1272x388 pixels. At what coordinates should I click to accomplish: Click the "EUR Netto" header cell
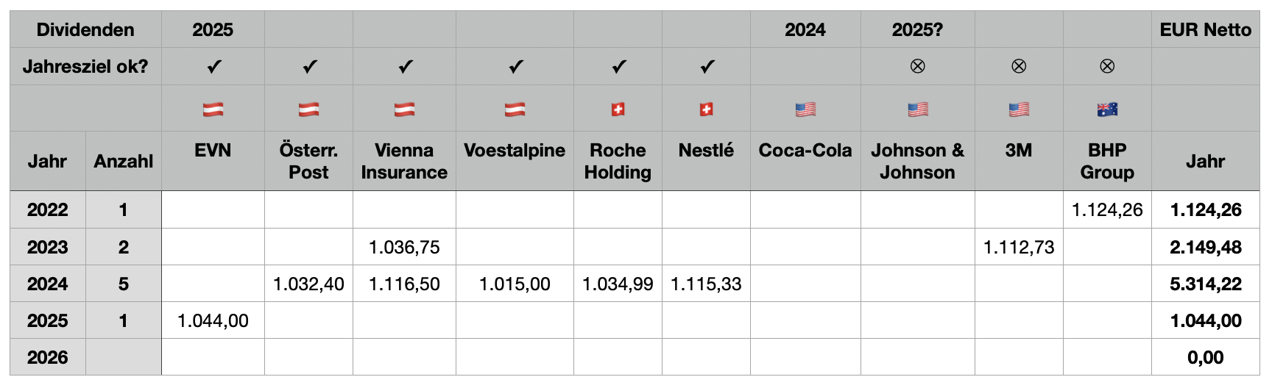point(1205,30)
